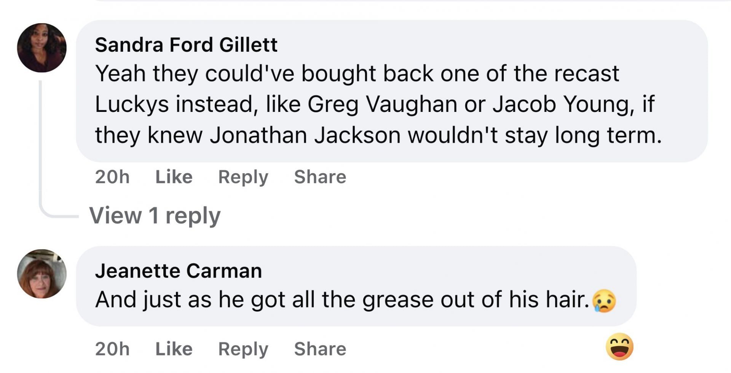The height and width of the screenshot is (373, 731).
Task: Open Sandra Ford Gillett's profile picture
Action: [42, 48]
